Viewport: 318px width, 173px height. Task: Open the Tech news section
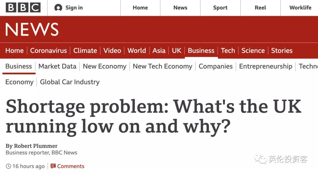[228, 51]
